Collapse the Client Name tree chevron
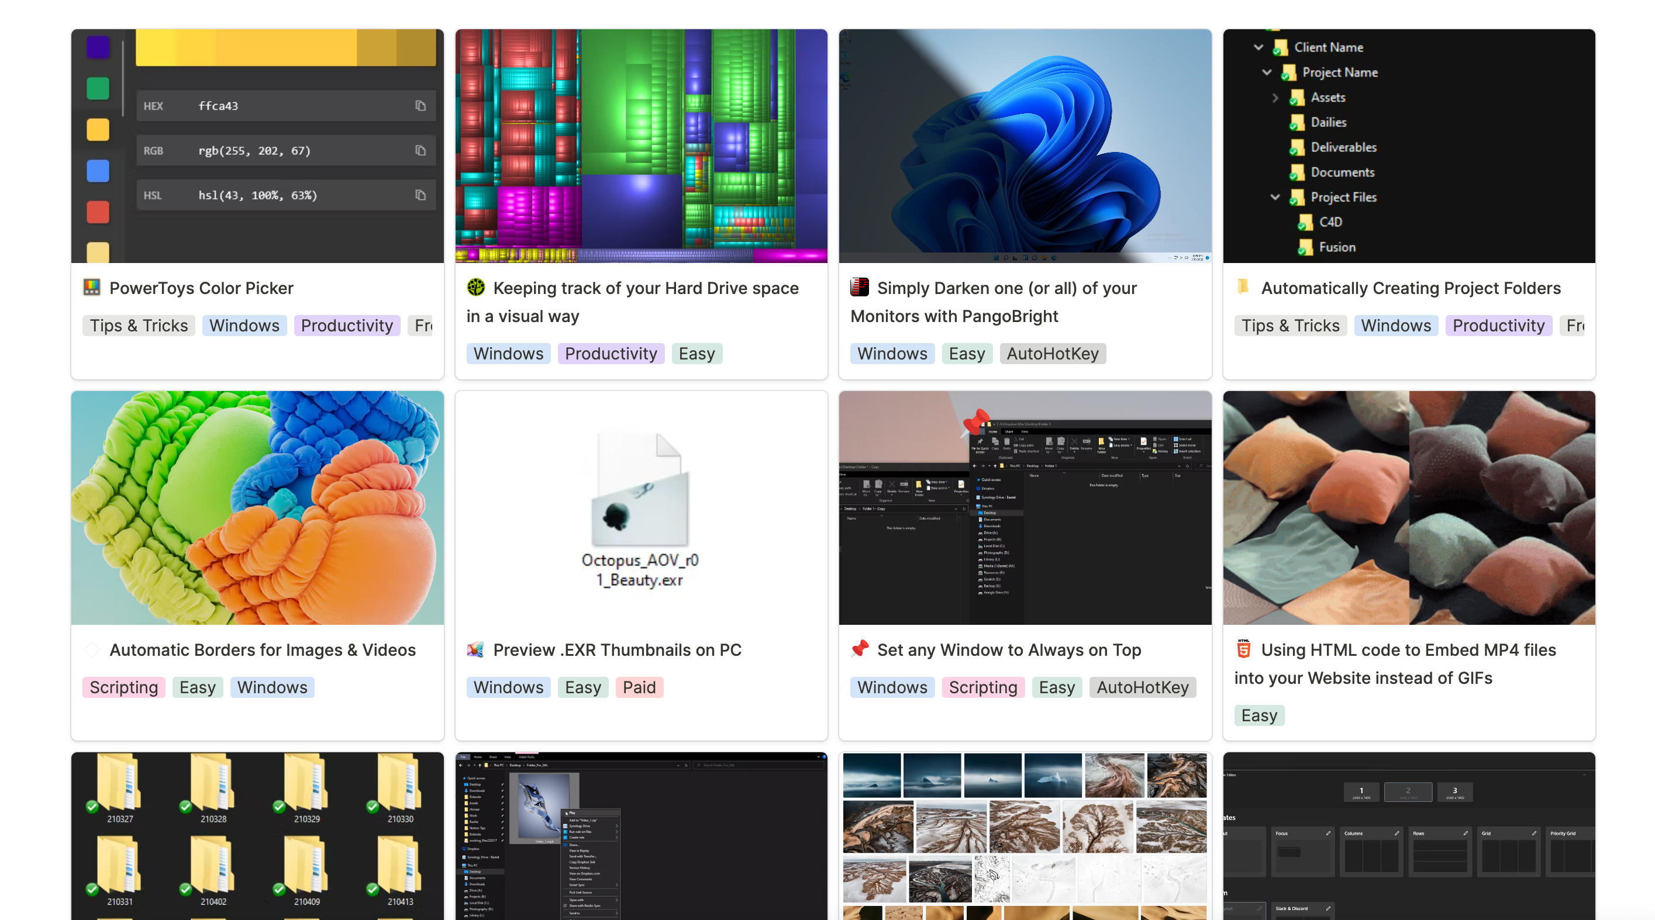The height and width of the screenshot is (920, 1655). coord(1259,47)
